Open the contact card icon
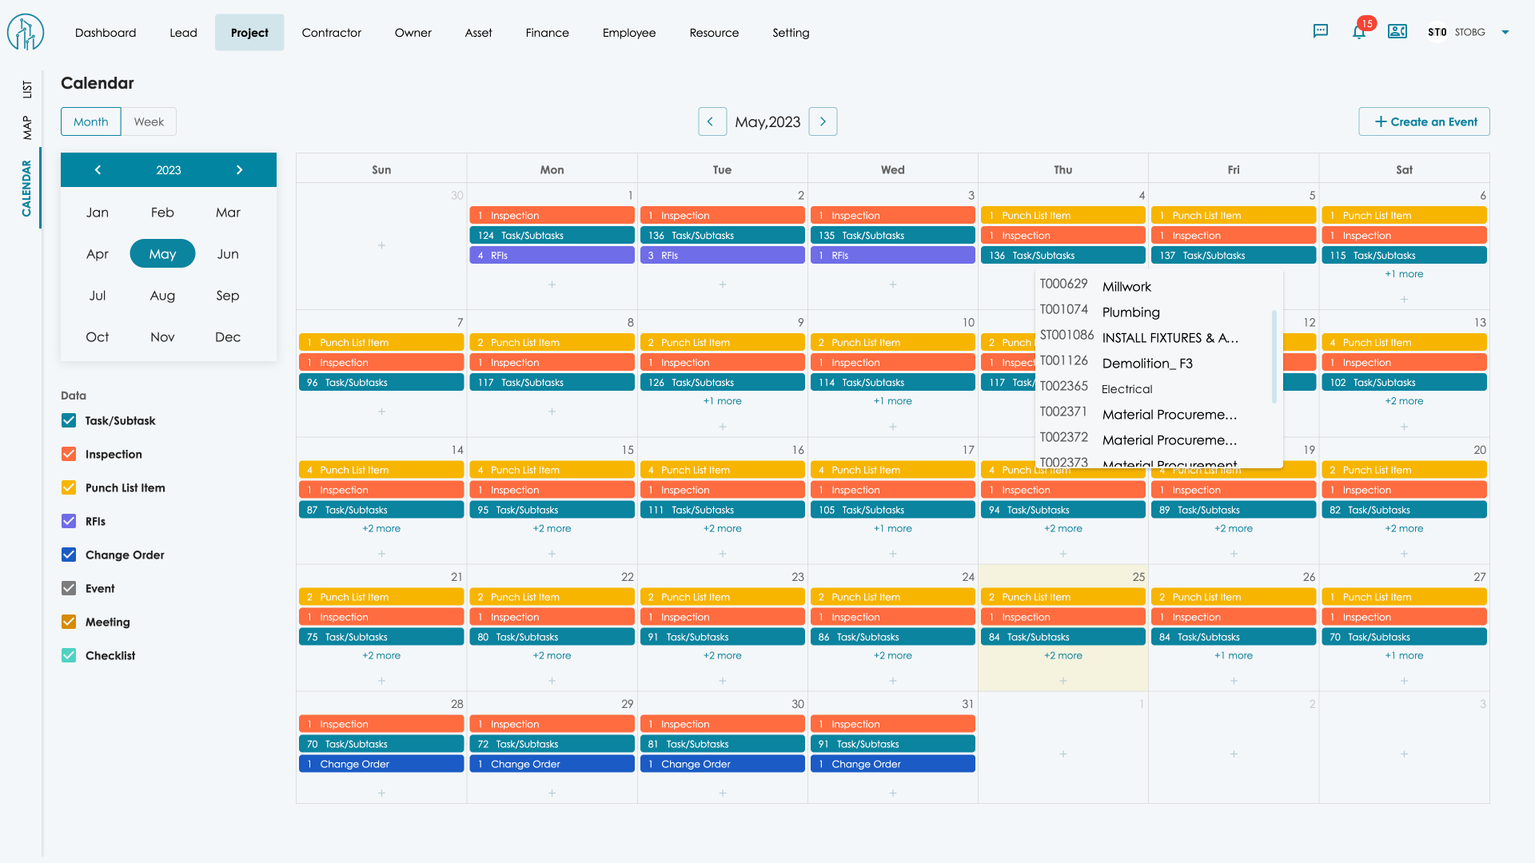This screenshot has width=1535, height=863. (x=1397, y=32)
